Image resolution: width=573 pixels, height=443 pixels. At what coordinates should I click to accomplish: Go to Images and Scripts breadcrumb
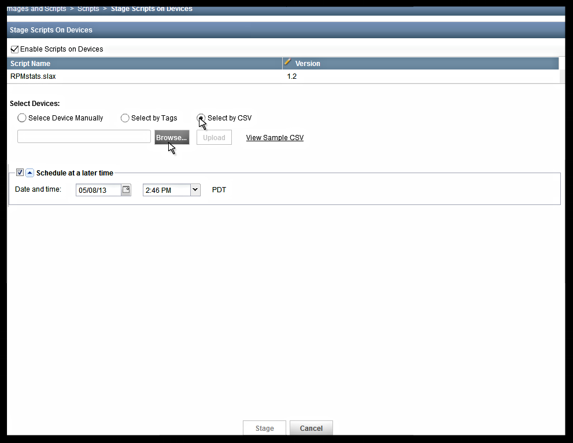point(36,9)
